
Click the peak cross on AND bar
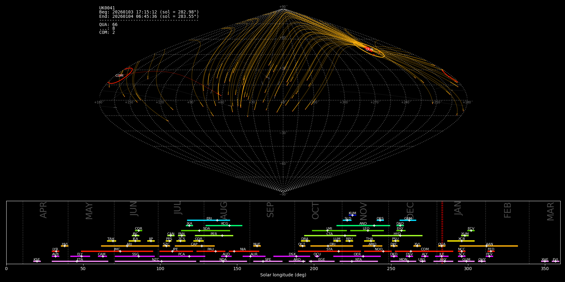coord(374,226)
